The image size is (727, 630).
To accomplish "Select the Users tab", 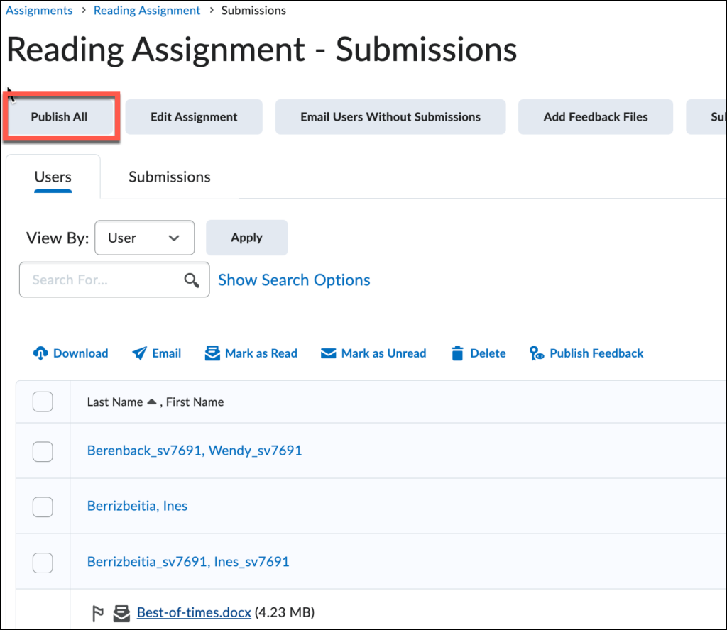I will [x=53, y=176].
